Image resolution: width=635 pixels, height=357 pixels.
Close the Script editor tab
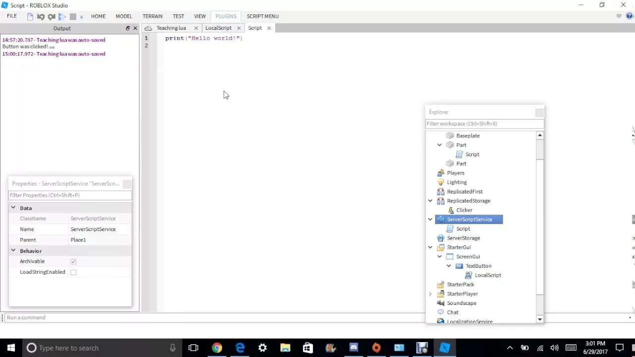click(269, 28)
